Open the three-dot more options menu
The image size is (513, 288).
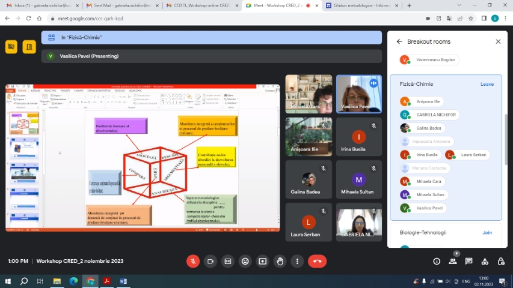point(297,261)
